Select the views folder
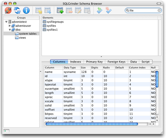This screenshot has height=138, width=166. pos(21,38)
